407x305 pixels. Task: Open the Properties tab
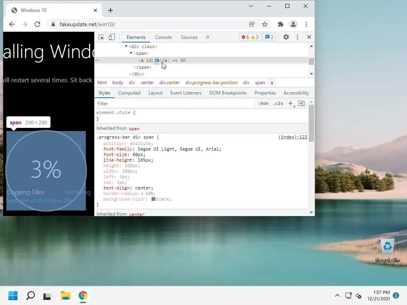point(265,93)
